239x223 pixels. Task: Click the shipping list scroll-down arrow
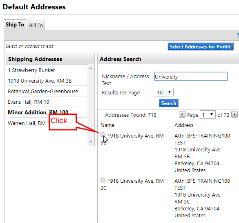pos(91,142)
